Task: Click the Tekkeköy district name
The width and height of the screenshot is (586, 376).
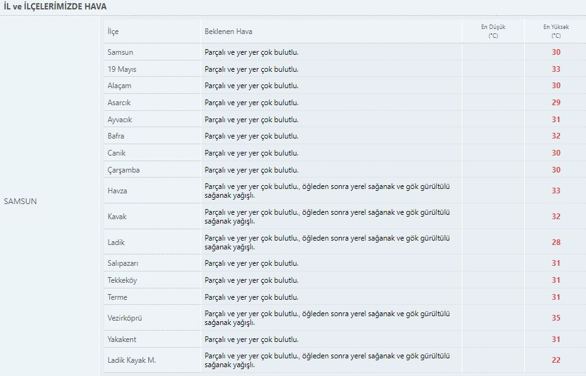Action: click(x=122, y=280)
